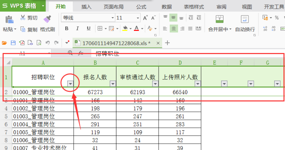The width and height of the screenshot is (285, 150).
Task: Select cell 01004_管理岗位
Action: point(43,124)
